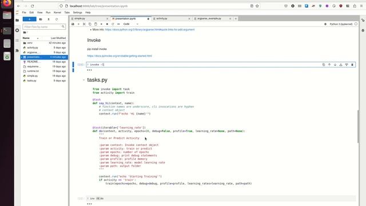Open the venv folder in file list
Screen dimensions: 366x206
coord(44,43)
